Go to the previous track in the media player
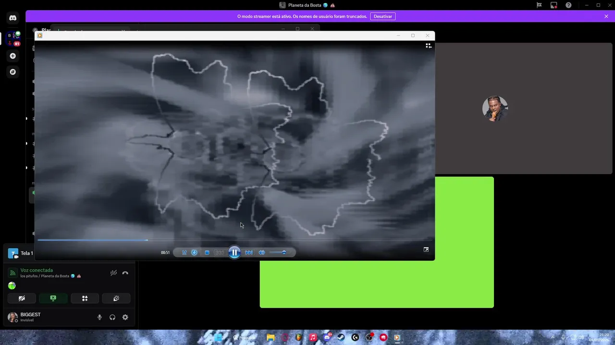This screenshot has height=345, width=615. [220, 253]
